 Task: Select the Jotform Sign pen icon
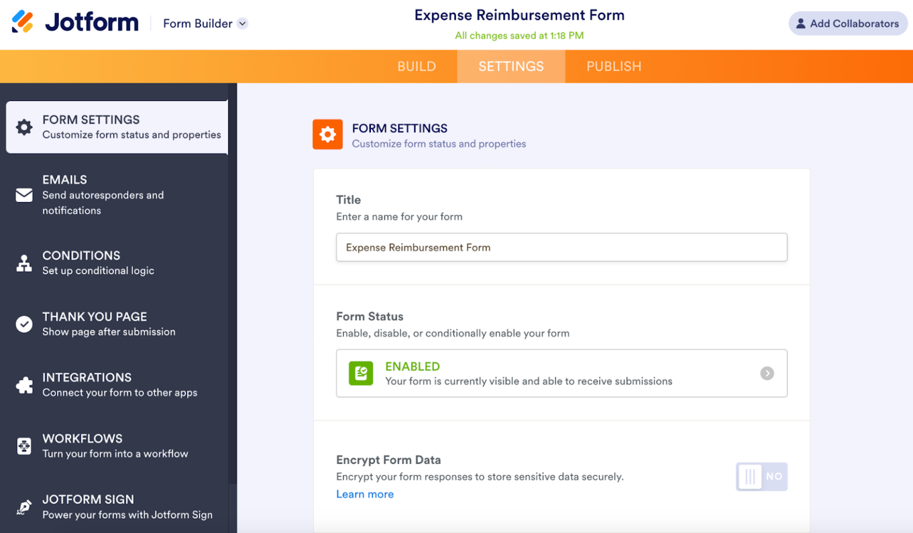click(24, 507)
